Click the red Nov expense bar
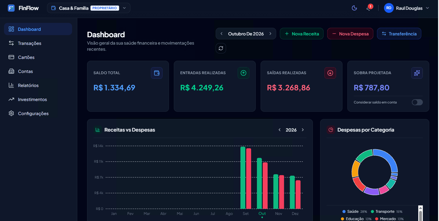The width and height of the screenshot is (439, 221). pos(282,192)
